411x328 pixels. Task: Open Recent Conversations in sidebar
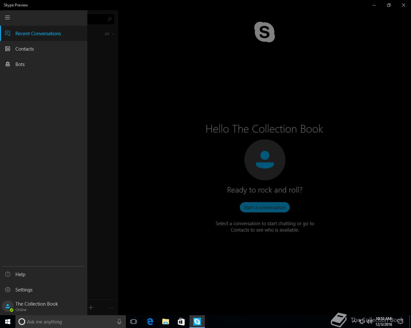click(x=44, y=33)
